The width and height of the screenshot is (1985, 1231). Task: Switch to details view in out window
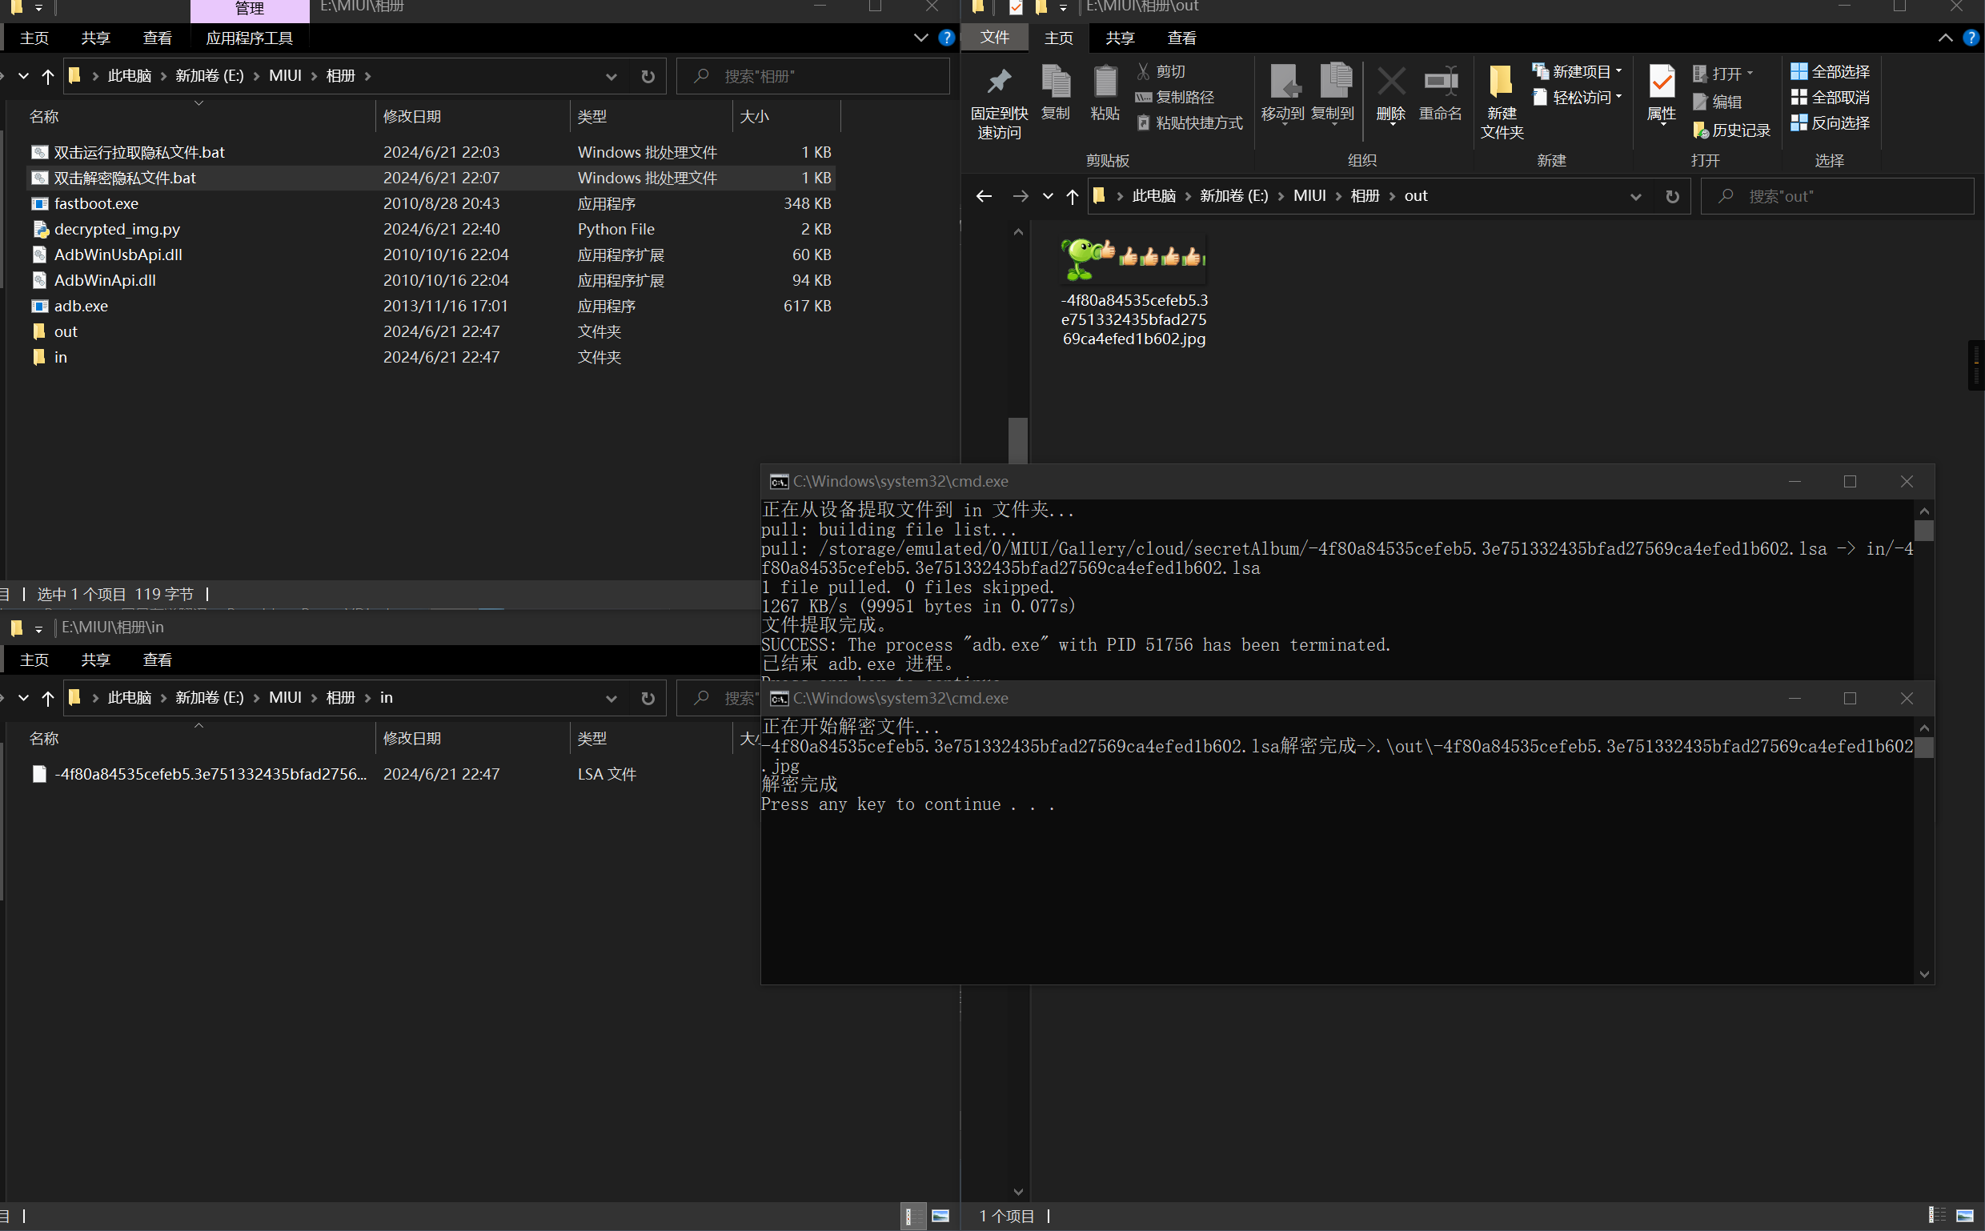[x=1937, y=1216]
